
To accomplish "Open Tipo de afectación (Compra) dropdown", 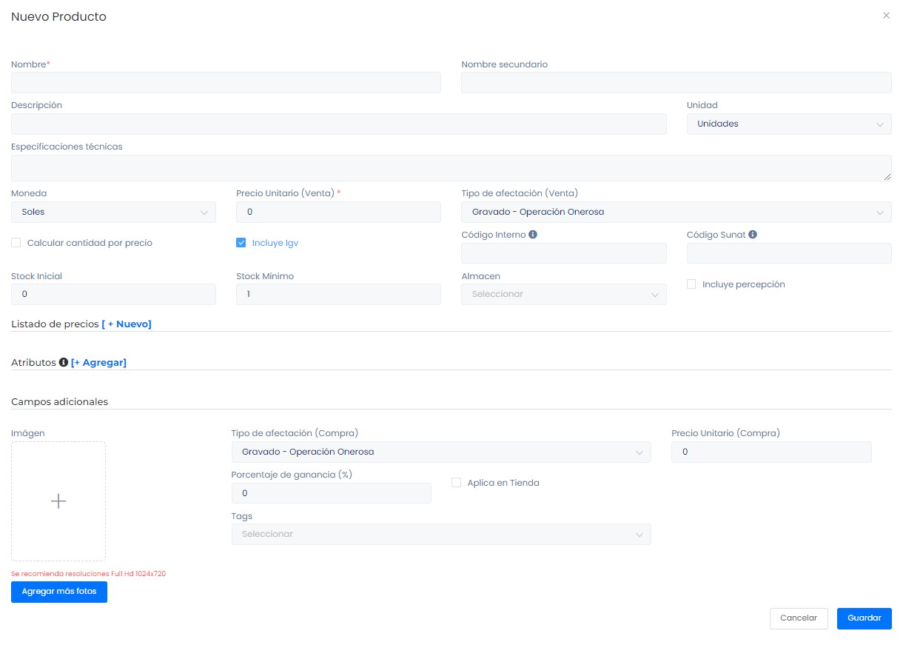I will pos(441,452).
